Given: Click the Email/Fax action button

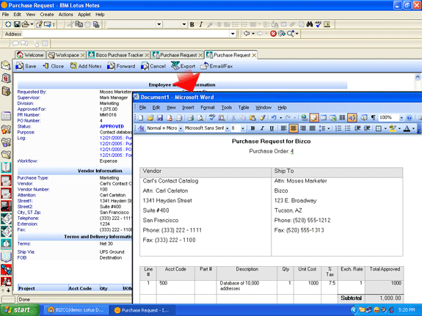Looking at the screenshot, I should click(x=217, y=66).
